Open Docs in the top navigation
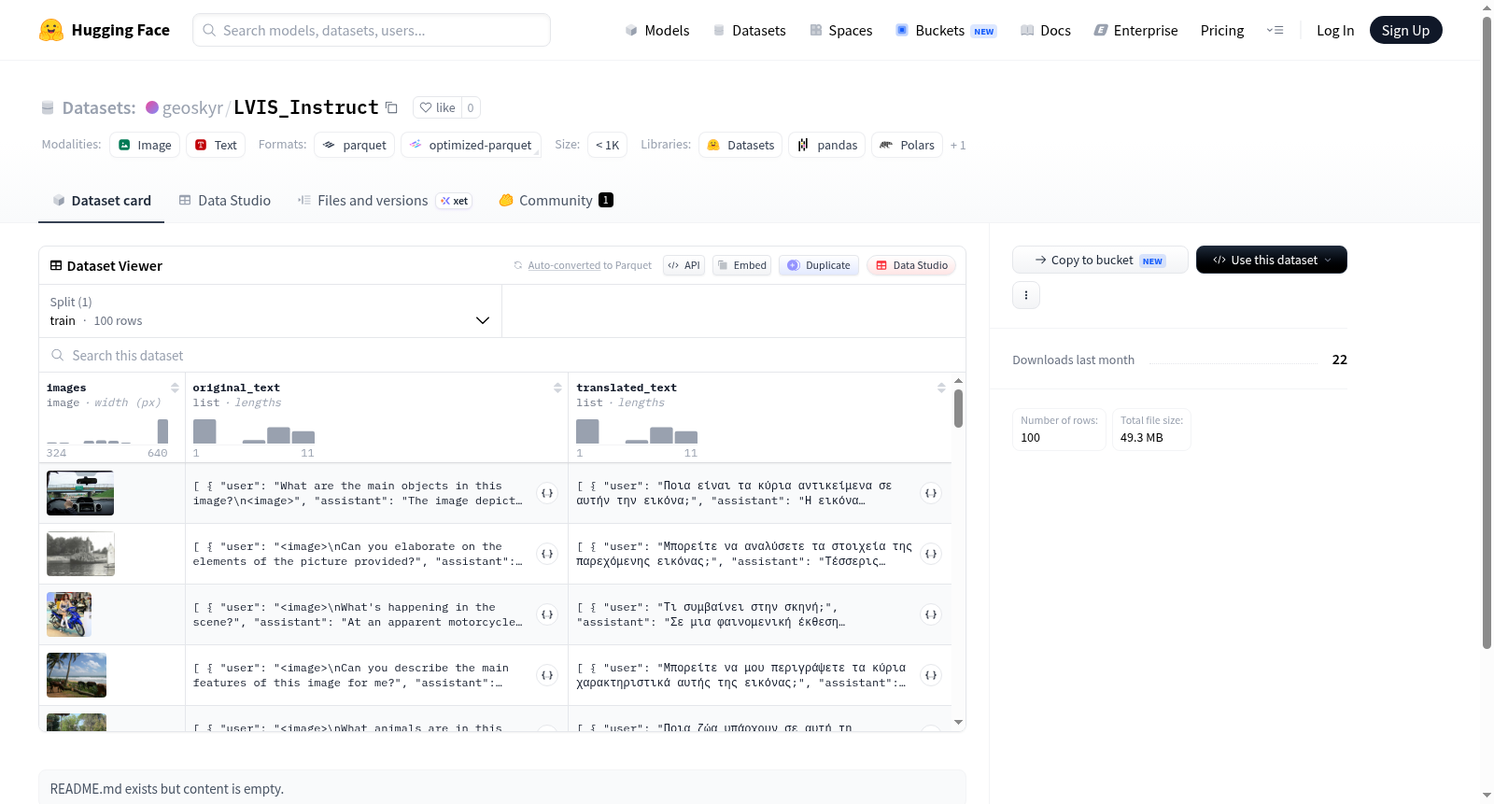Image resolution: width=1494 pixels, height=804 pixels. coord(1046,30)
